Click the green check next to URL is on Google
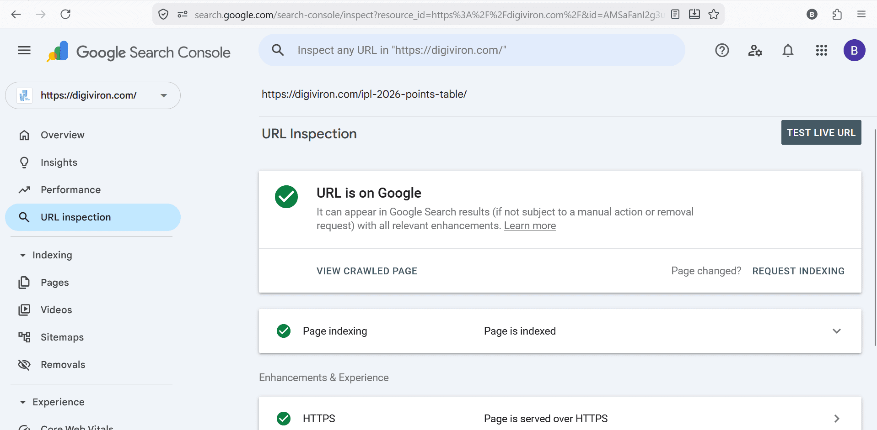Screen dimensions: 877x430 [x=286, y=197]
